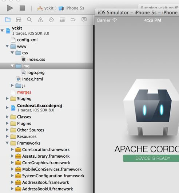Select AddressBookUI.framework toolbox icon
This screenshot has height=193, width=179.
pos(18,189)
